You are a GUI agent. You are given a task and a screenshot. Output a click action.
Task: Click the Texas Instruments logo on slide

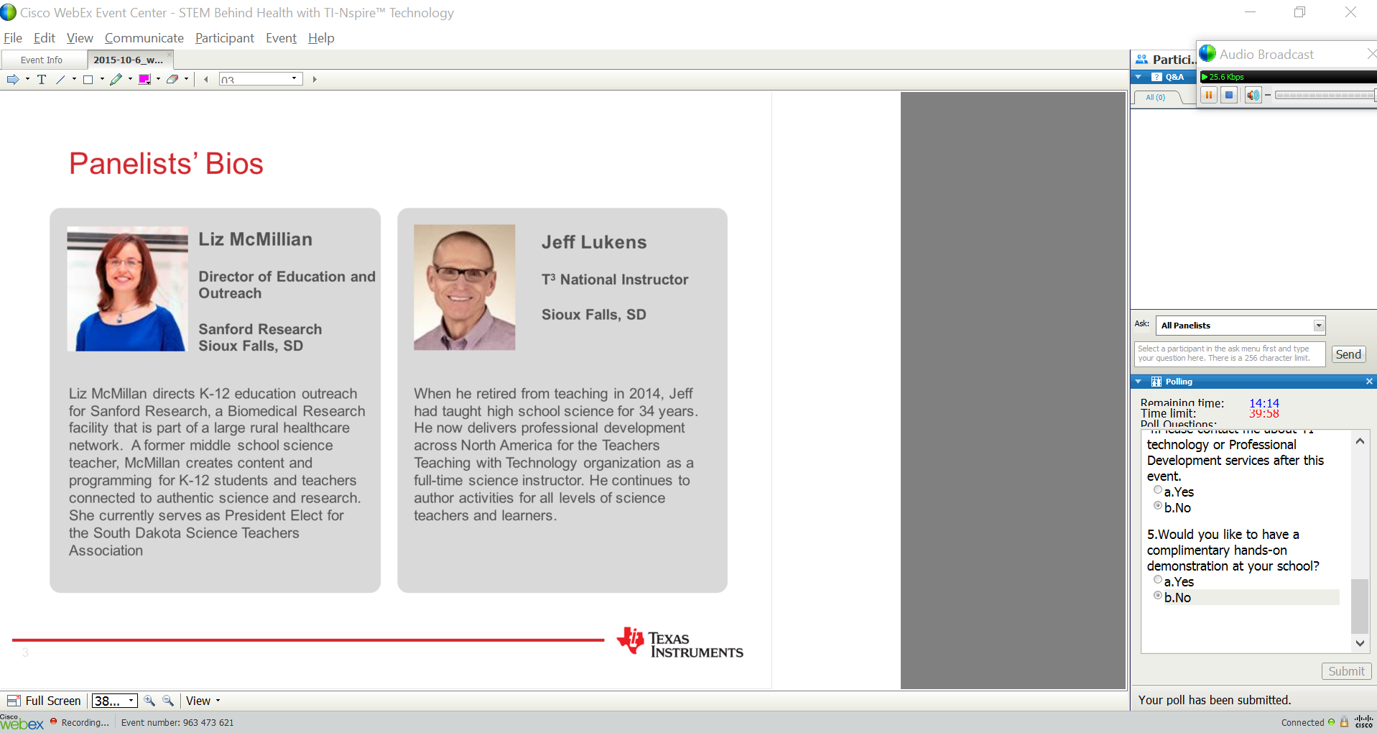tap(680, 642)
